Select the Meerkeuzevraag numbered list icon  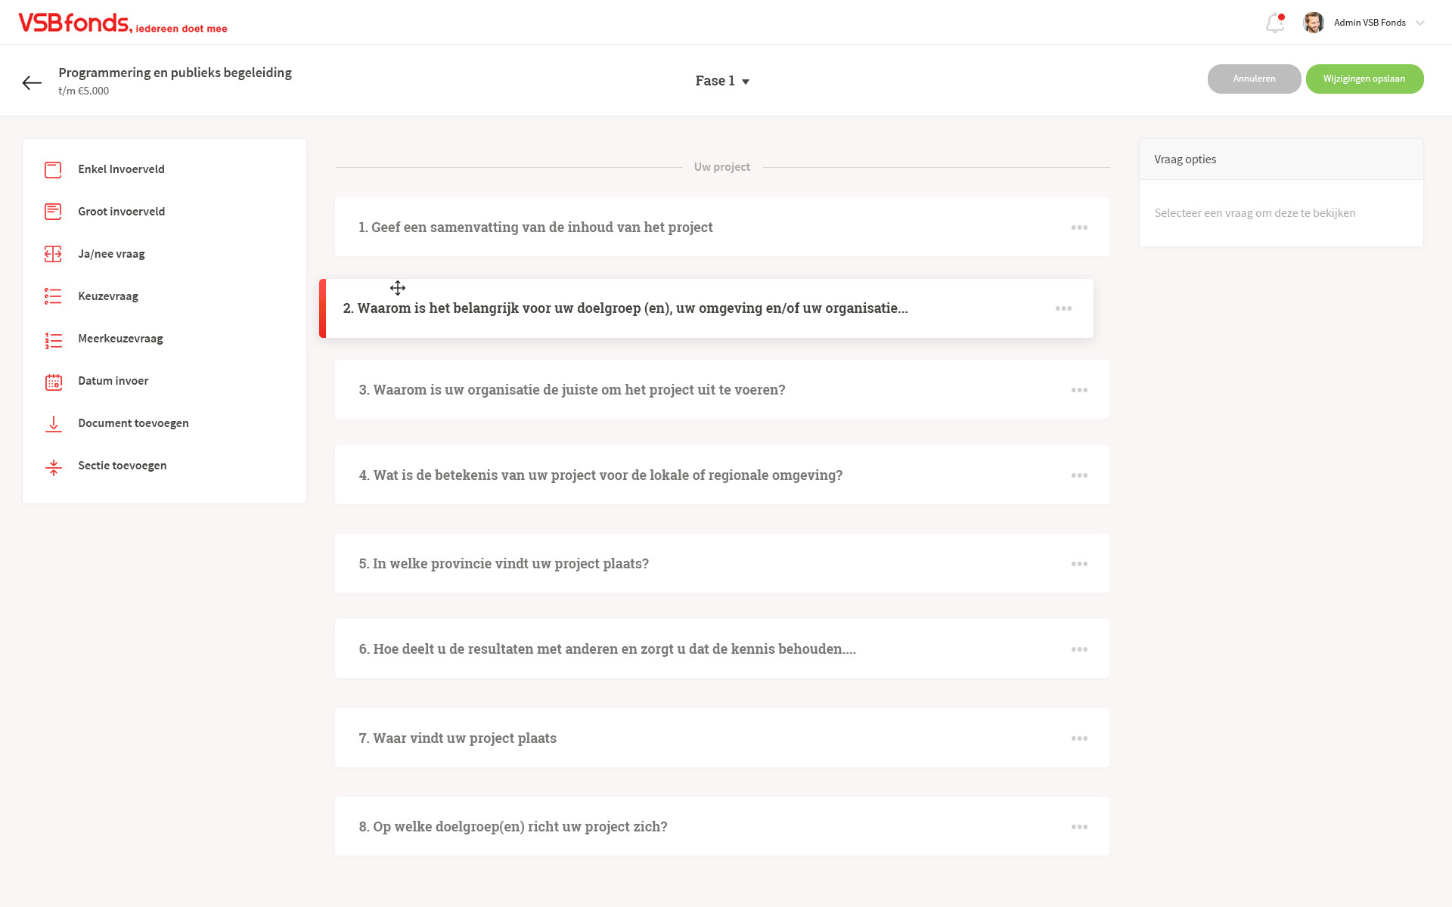53,339
